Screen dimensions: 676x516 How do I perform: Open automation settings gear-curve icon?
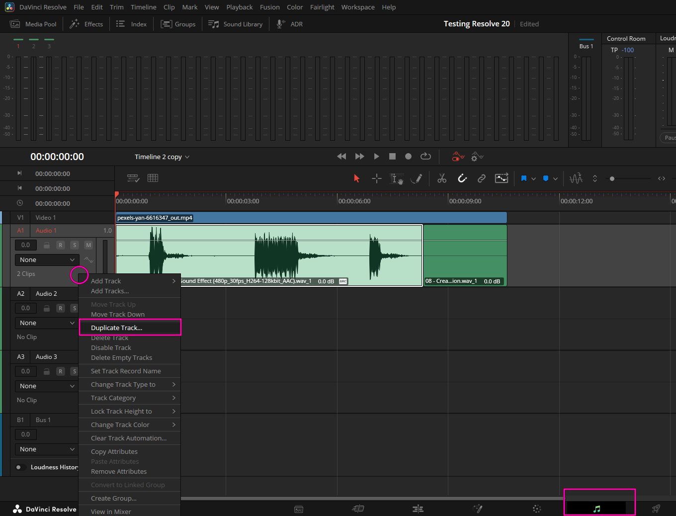pos(477,157)
